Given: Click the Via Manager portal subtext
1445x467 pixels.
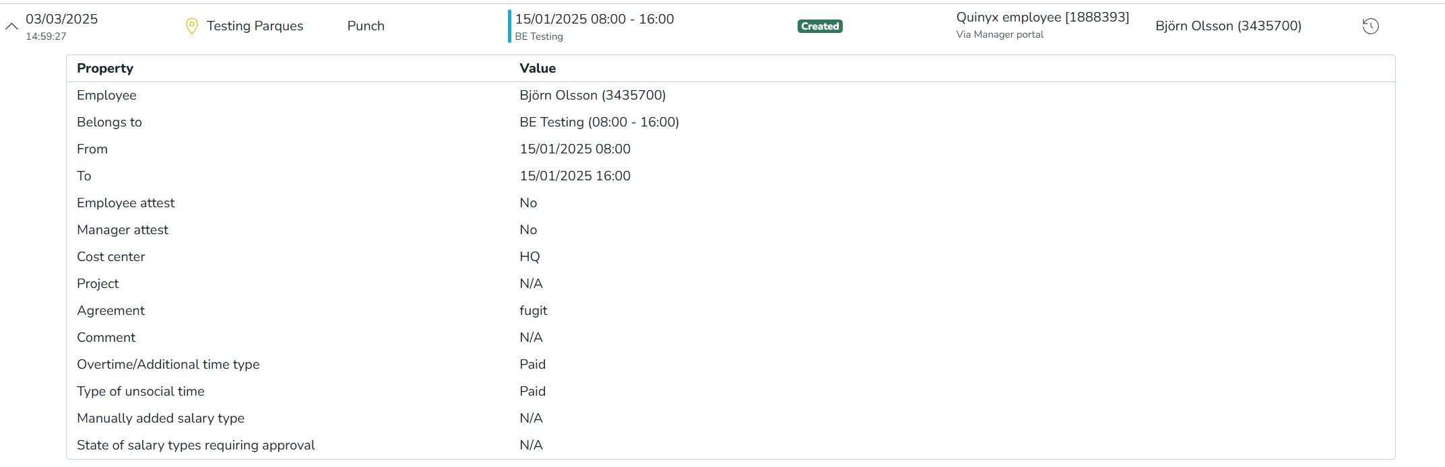Looking at the screenshot, I should point(1000,35).
